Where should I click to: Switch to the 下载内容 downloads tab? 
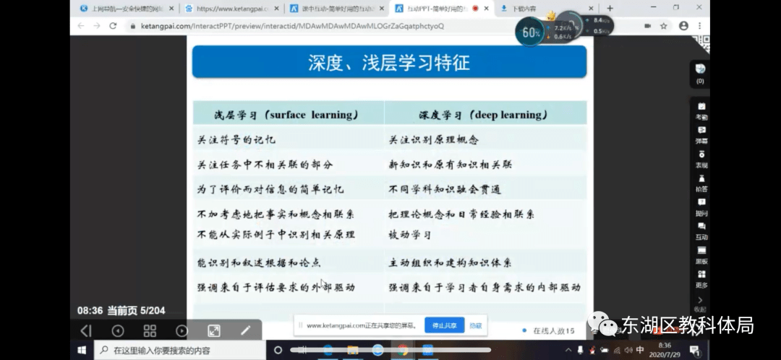click(532, 9)
